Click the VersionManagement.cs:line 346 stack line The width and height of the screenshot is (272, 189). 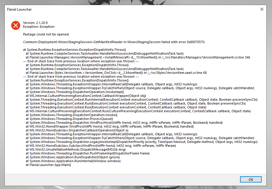point(138,57)
